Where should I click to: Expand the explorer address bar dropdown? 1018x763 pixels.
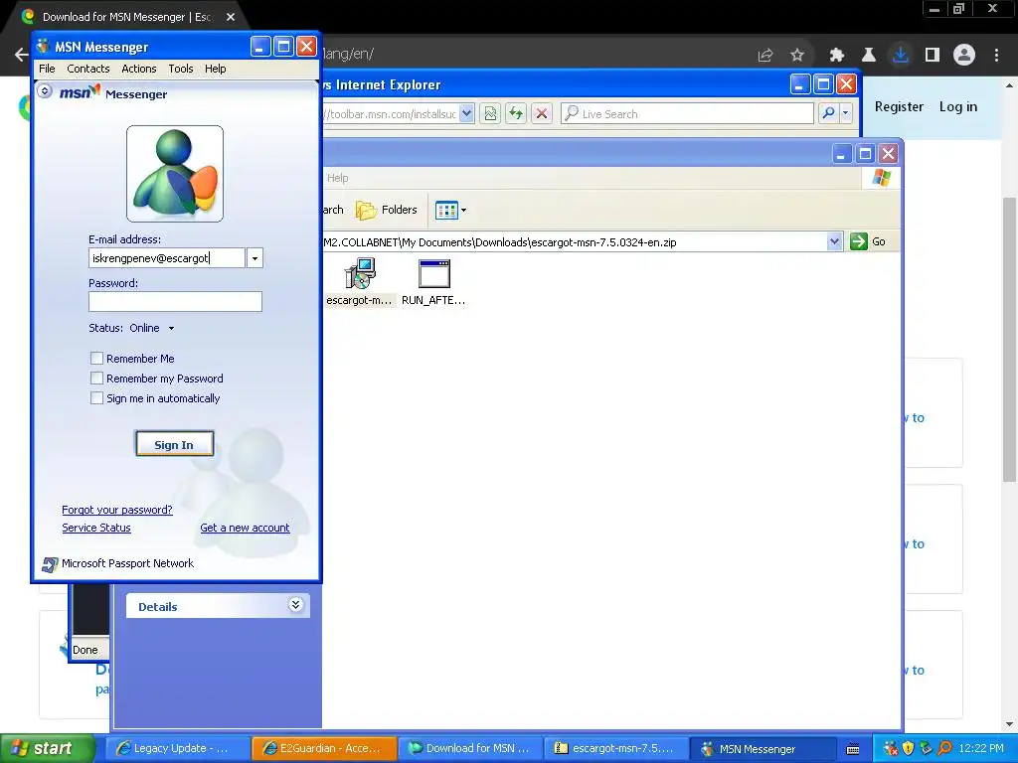pos(834,242)
